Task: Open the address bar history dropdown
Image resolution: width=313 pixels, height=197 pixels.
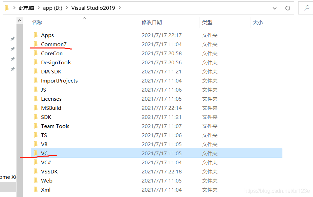Action: point(274,8)
